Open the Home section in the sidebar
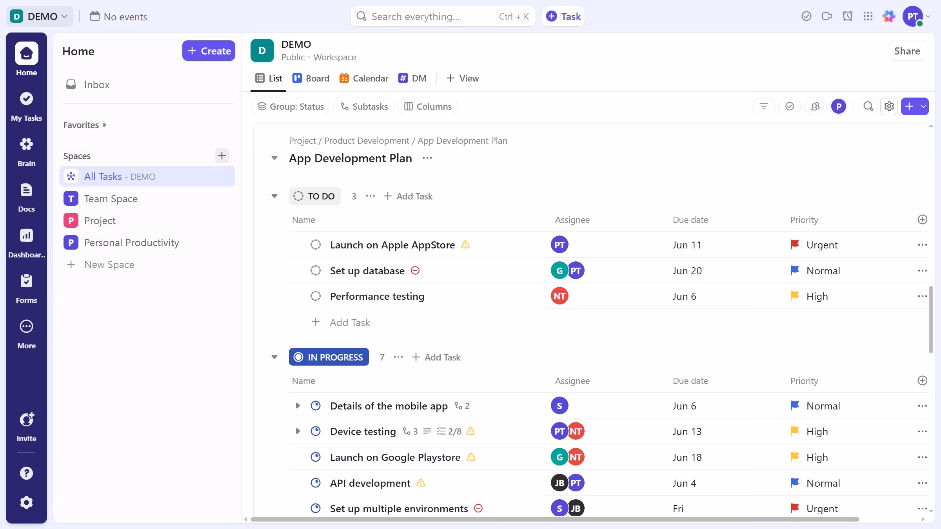This screenshot has height=529, width=941. click(x=26, y=59)
